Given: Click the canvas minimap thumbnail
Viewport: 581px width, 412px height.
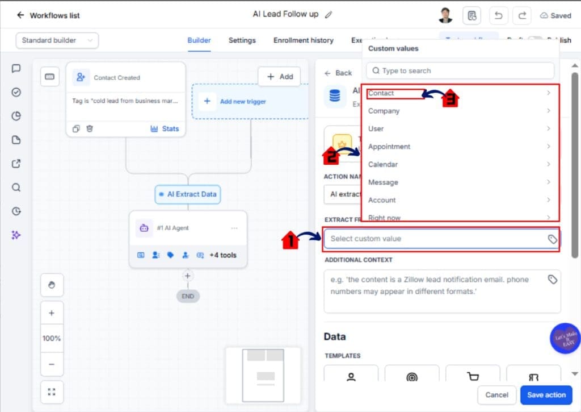Looking at the screenshot, I should click(x=263, y=375).
